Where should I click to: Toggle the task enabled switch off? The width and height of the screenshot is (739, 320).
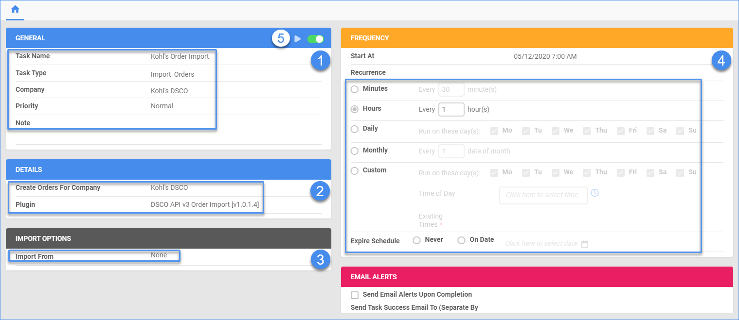[x=316, y=39]
